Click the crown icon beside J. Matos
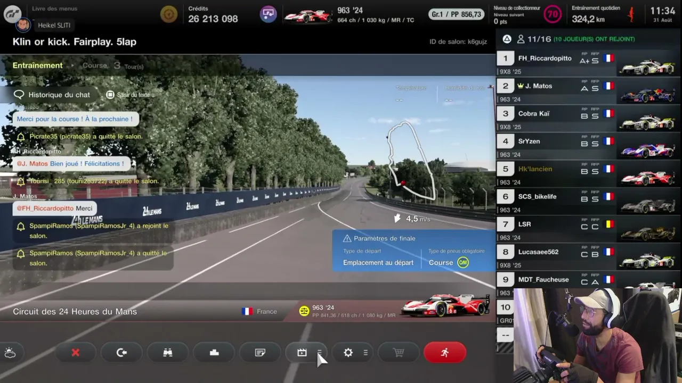 521,86
